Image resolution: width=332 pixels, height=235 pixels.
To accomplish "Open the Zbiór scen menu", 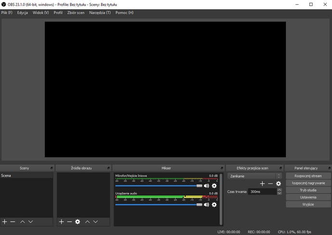I will 76,13.
